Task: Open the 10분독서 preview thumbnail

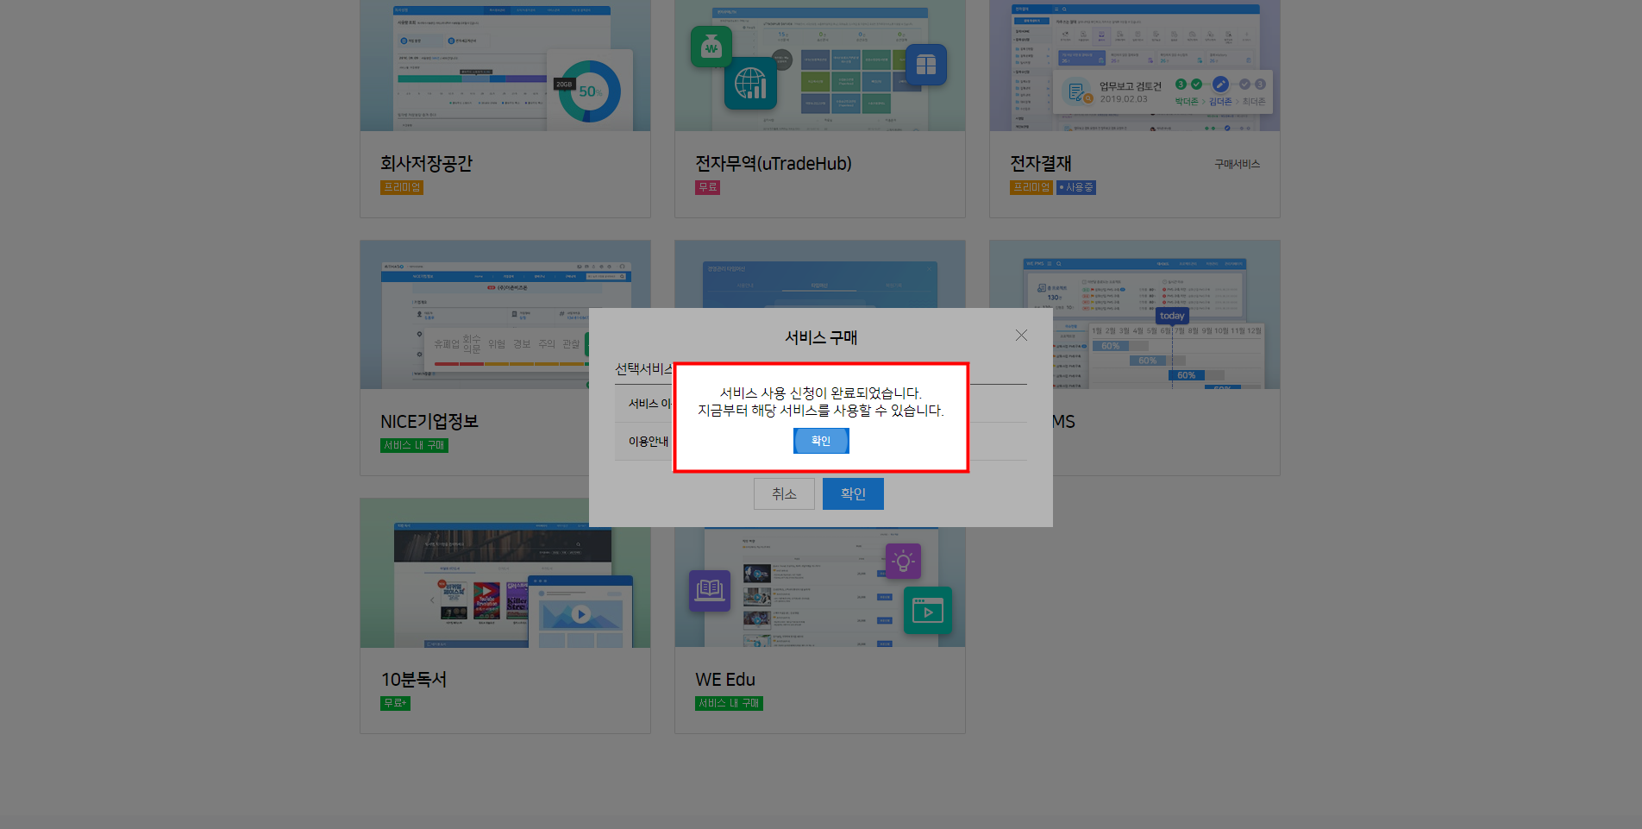Action: (x=505, y=574)
